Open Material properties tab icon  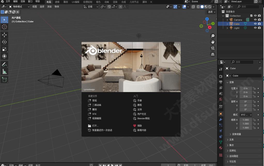point(221,148)
